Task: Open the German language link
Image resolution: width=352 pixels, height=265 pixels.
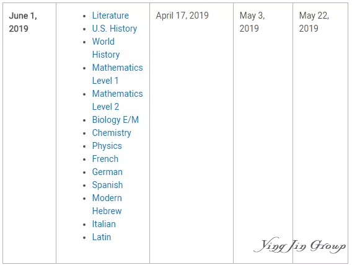Action: pos(107,172)
